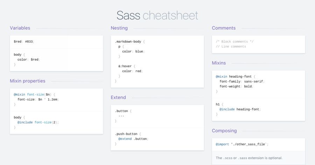Click the 'color: $red;' code line
The image size is (315, 165).
[29, 60]
